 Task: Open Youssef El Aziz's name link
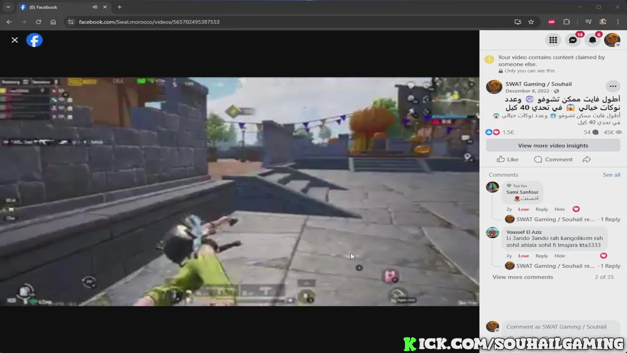[x=524, y=232]
